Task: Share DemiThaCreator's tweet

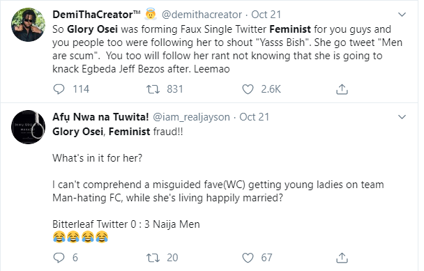Action: tap(342, 89)
